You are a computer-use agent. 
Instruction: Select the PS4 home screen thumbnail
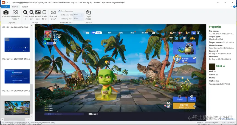pyautogui.click(x=17, y=45)
